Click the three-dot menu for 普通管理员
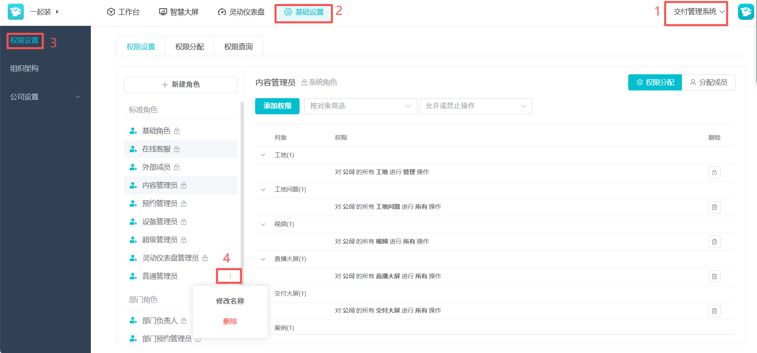 pyautogui.click(x=230, y=276)
